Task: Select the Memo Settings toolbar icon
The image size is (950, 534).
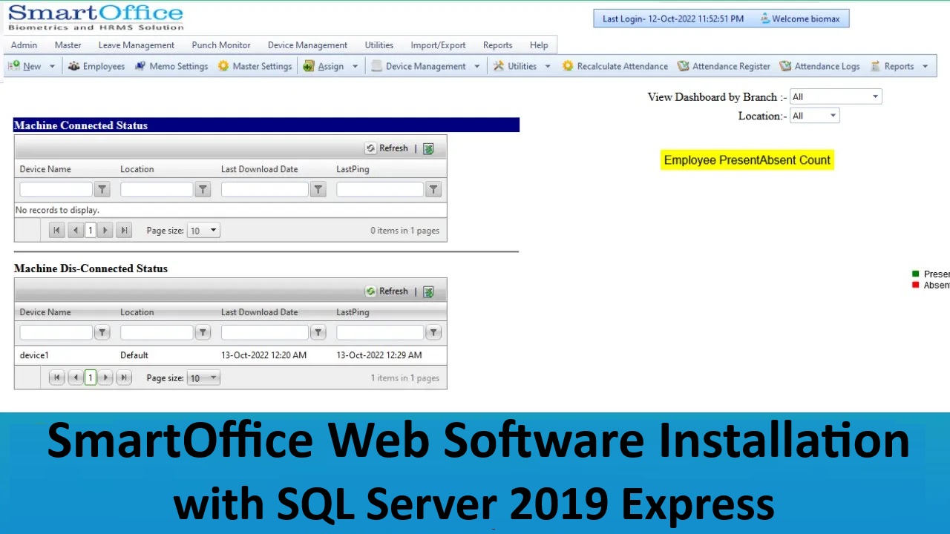Action: click(171, 66)
